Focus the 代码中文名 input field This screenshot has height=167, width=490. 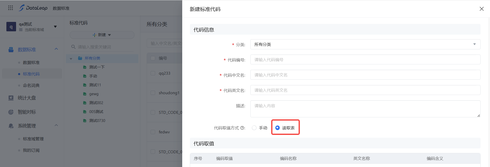coord(365,75)
